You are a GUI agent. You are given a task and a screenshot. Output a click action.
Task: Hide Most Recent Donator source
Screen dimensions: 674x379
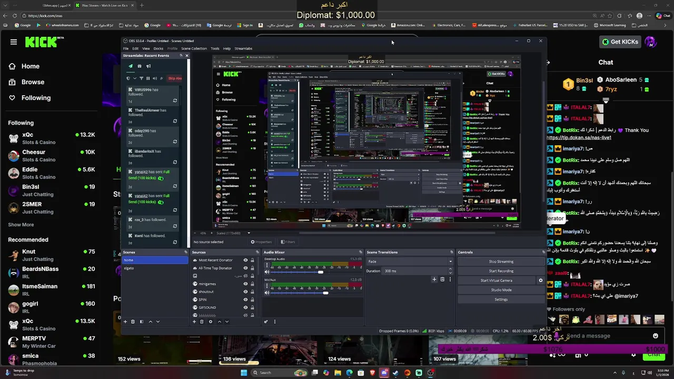pos(245,260)
